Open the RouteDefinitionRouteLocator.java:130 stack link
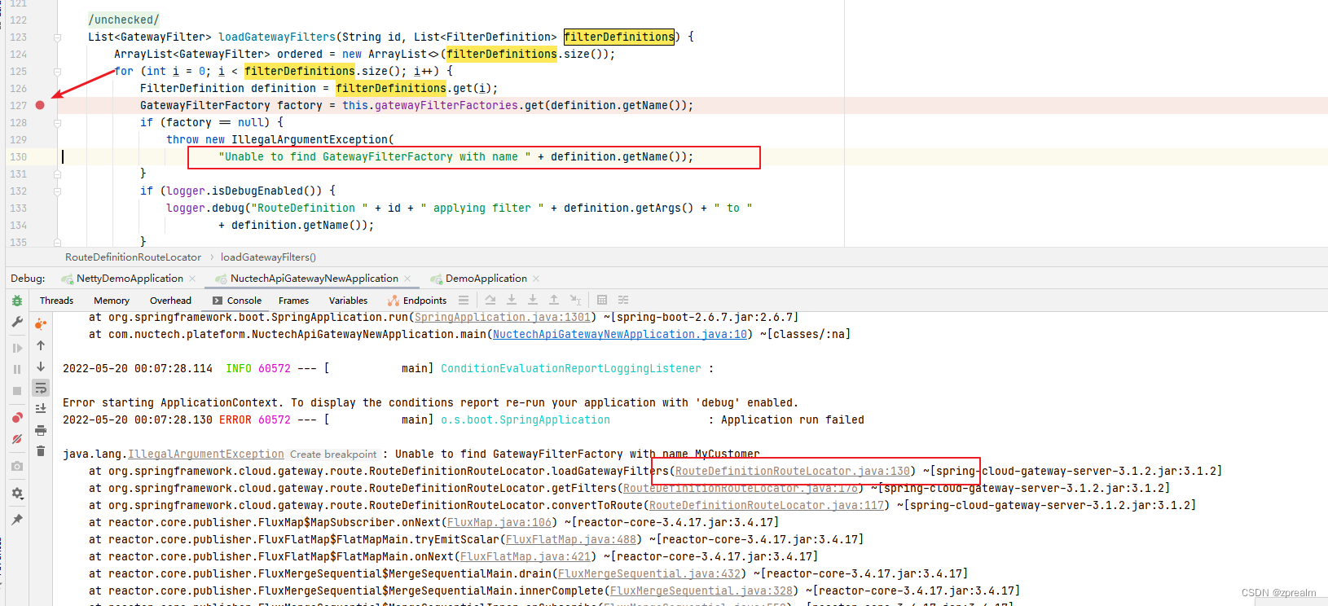 click(x=793, y=471)
